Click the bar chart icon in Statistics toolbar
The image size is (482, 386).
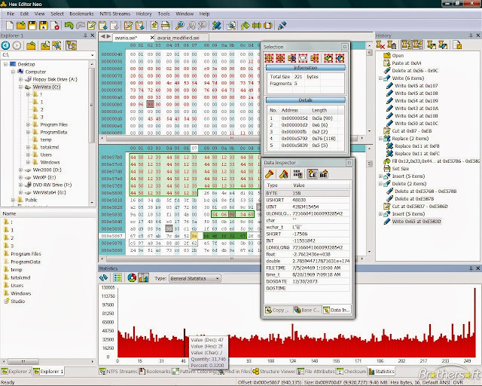click(x=144, y=277)
